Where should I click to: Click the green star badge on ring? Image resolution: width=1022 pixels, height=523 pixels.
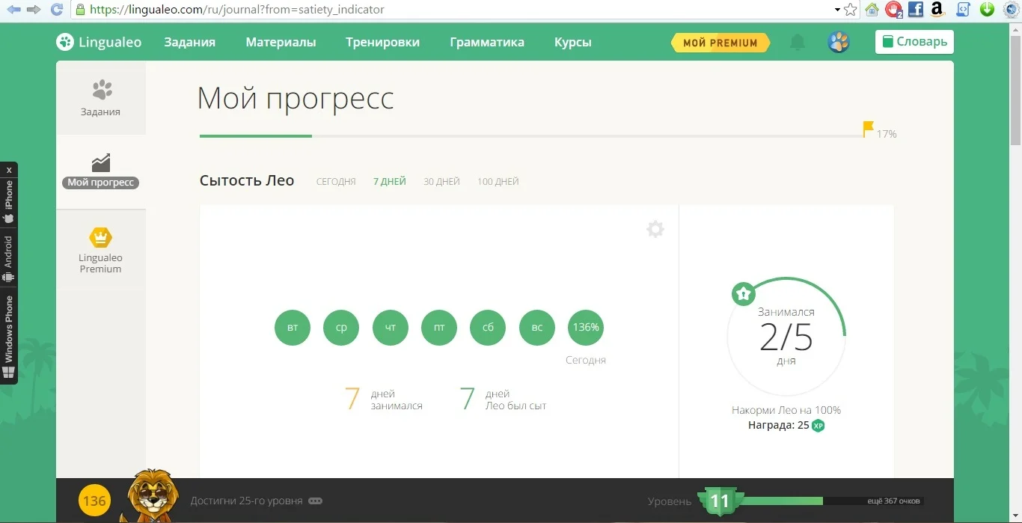[743, 294]
